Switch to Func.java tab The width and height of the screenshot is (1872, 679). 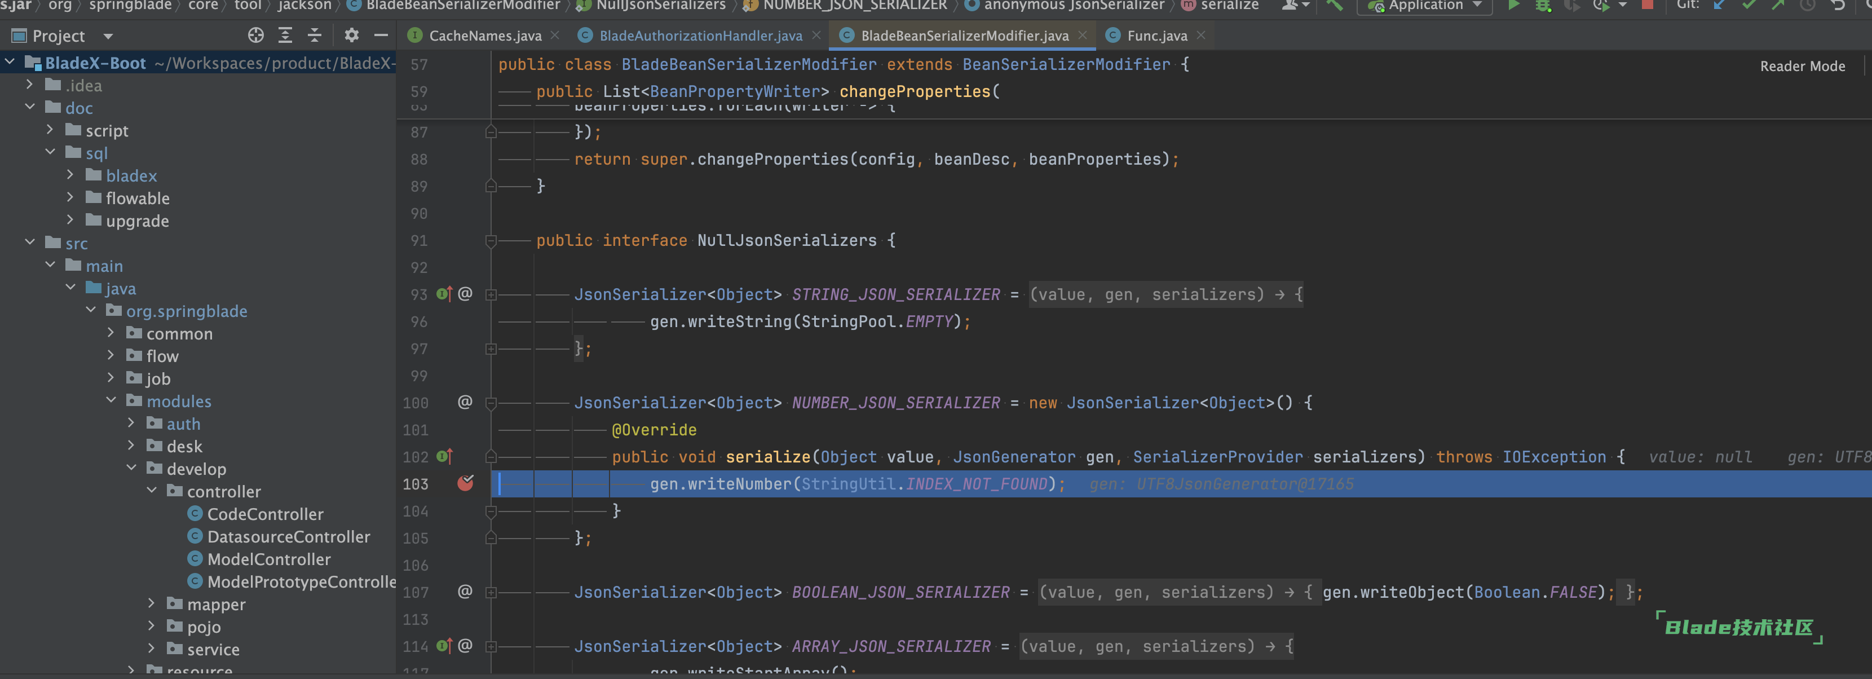pyautogui.click(x=1157, y=35)
